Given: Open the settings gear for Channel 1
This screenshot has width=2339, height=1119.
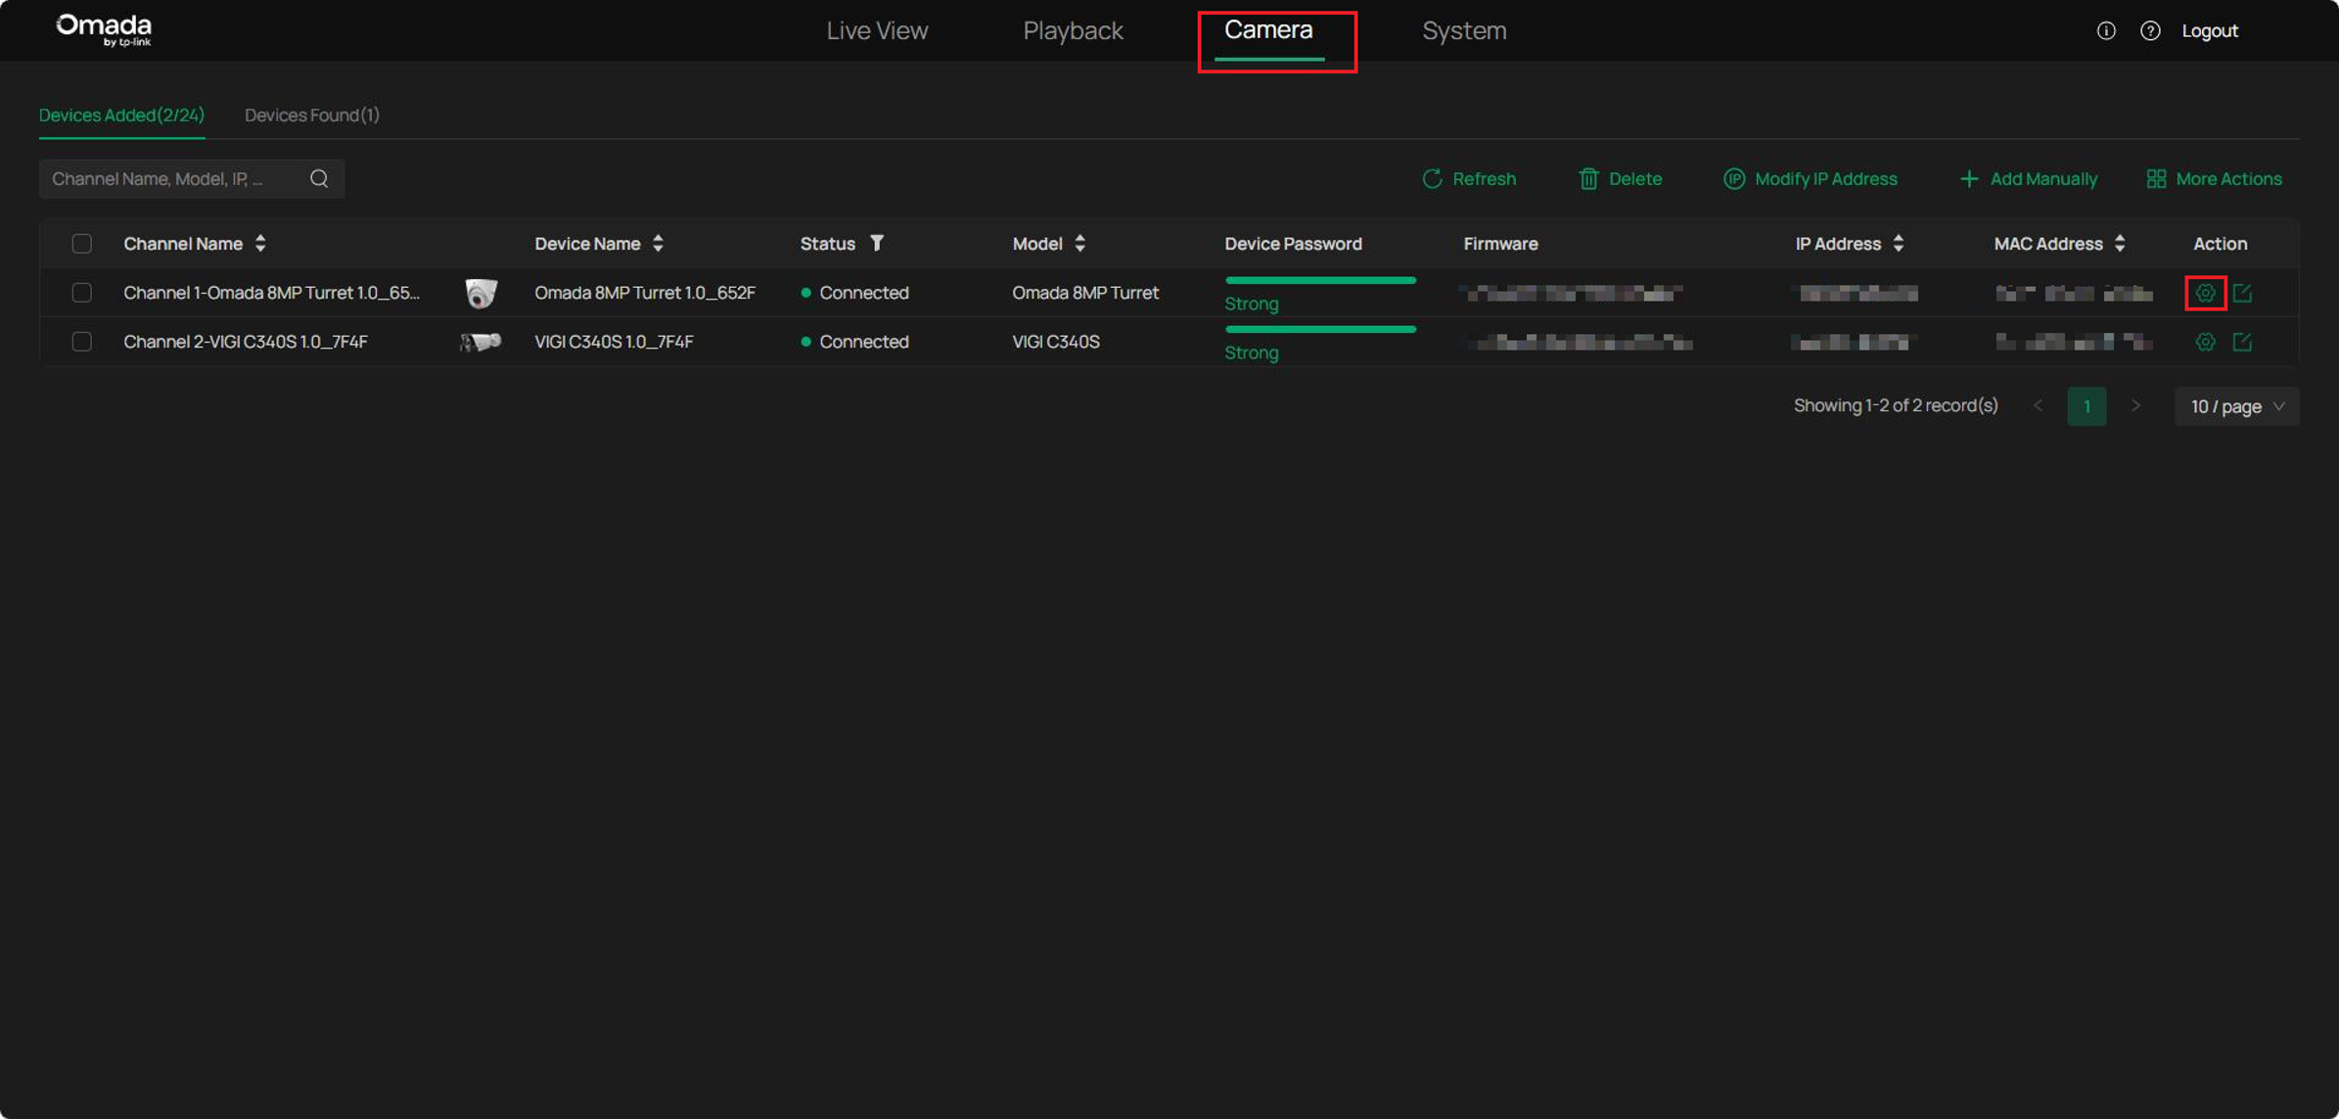Looking at the screenshot, I should click(x=2205, y=292).
